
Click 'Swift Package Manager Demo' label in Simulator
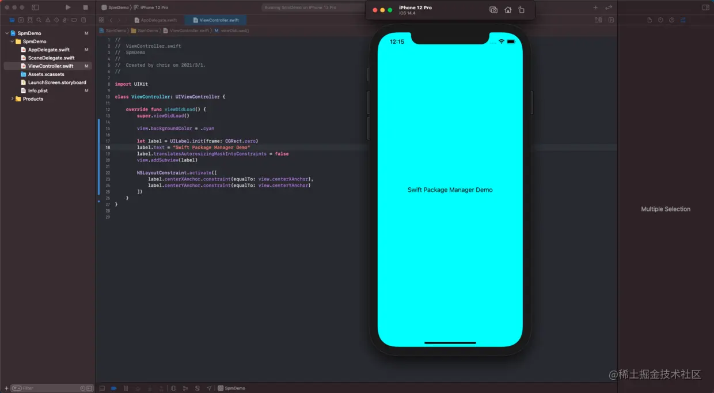(450, 190)
